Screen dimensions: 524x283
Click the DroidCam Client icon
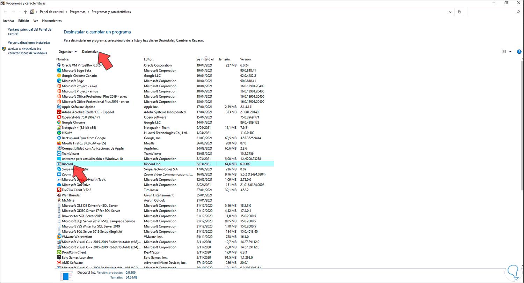pyautogui.click(x=59, y=252)
